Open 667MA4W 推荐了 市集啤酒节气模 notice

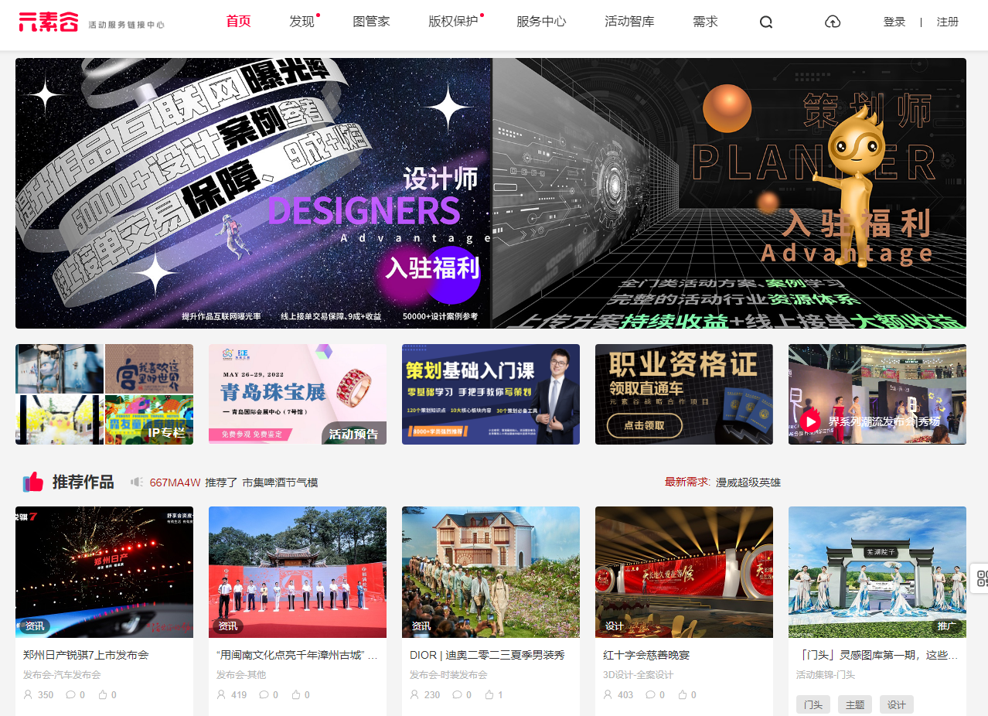coord(233,482)
